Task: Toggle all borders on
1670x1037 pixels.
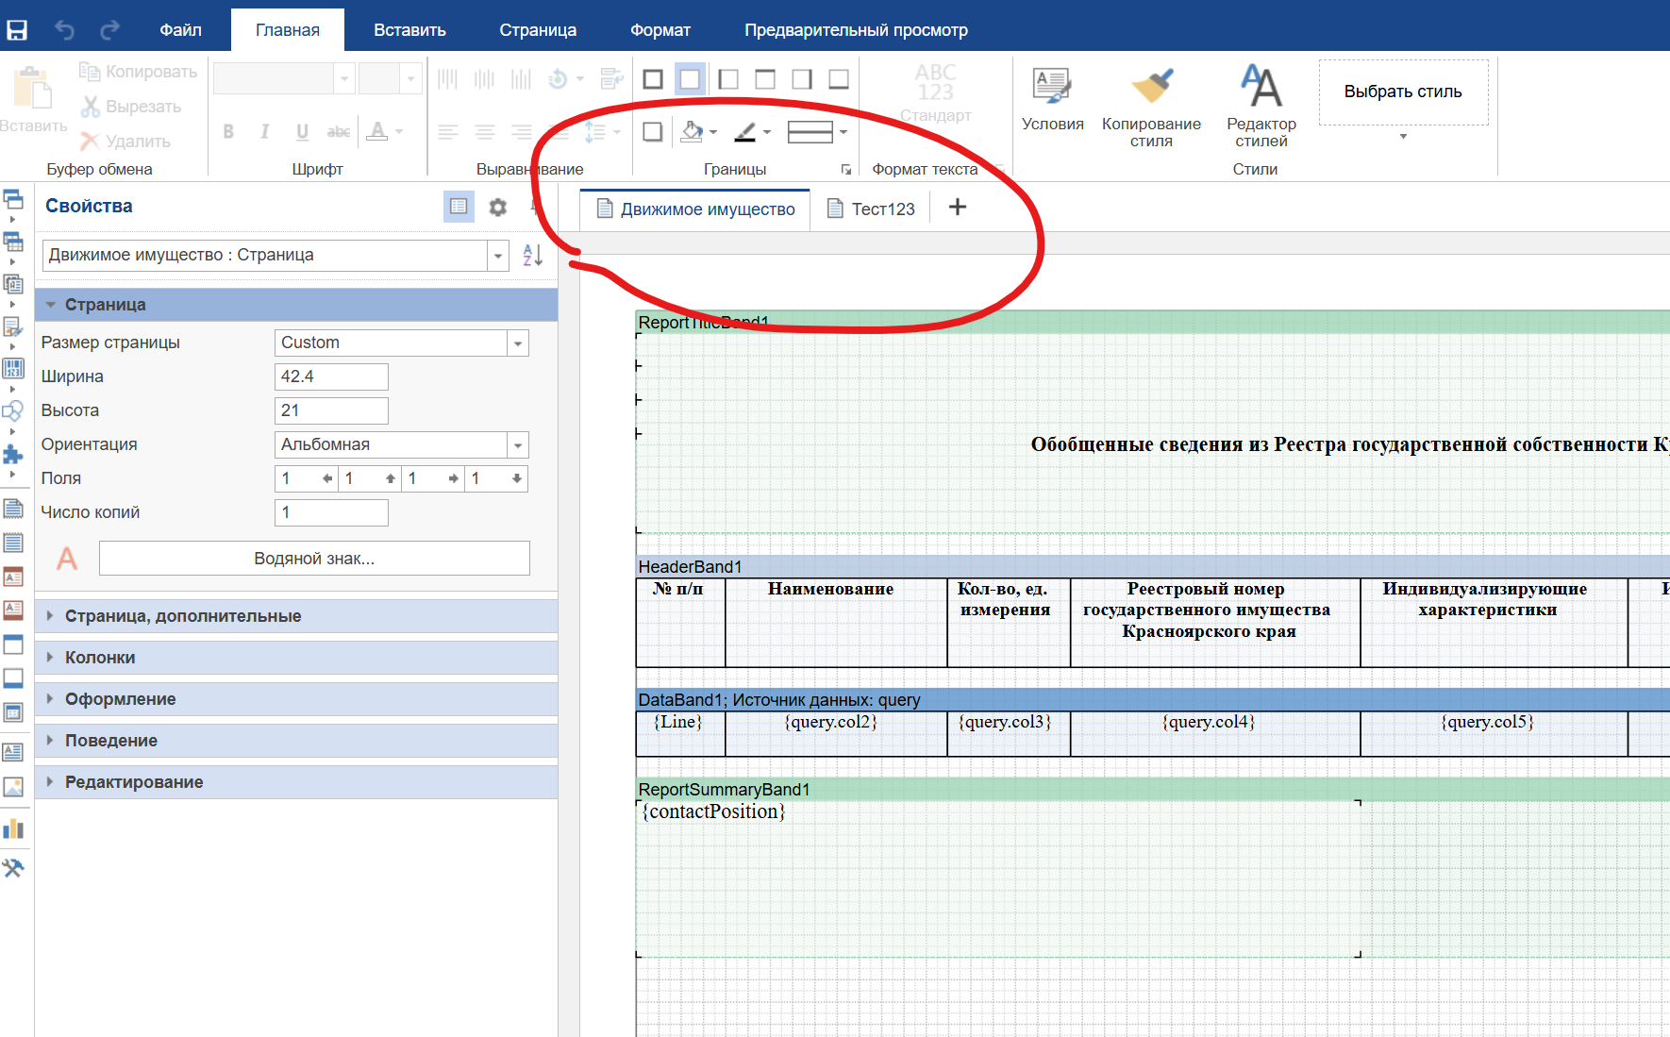Action: click(653, 79)
